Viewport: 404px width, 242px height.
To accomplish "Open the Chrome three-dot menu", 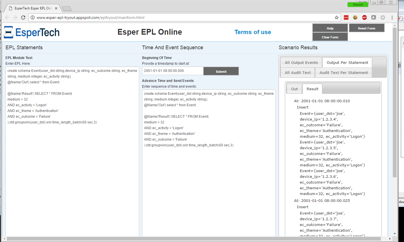I will (392, 17).
